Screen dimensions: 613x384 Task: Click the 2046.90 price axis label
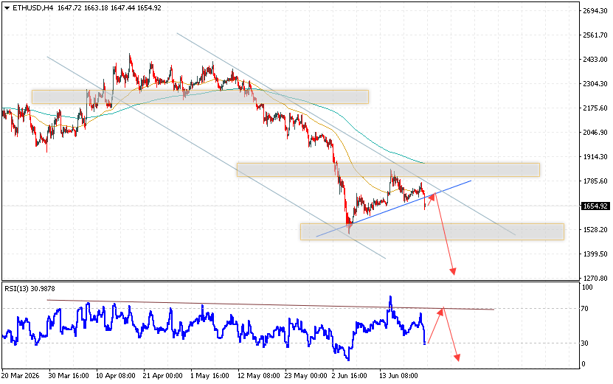point(595,133)
